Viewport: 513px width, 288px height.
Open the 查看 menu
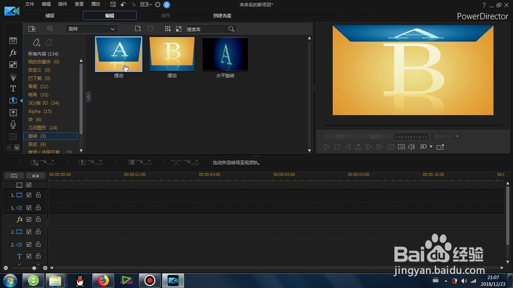coord(79,4)
